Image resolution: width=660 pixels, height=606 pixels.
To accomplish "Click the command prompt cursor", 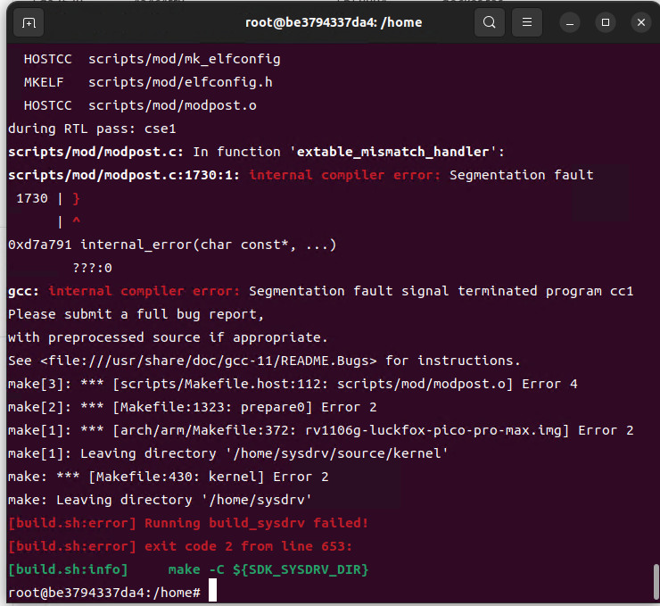I will click(212, 590).
